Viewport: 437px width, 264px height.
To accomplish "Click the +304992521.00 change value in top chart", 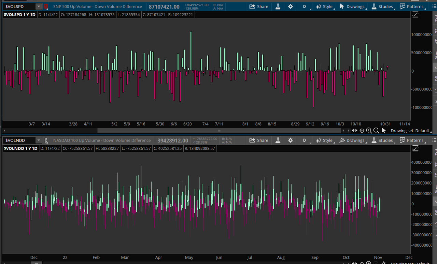I will pyautogui.click(x=196, y=5).
